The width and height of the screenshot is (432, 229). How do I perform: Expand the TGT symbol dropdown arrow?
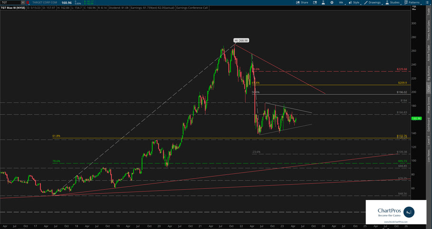pos(23,2)
